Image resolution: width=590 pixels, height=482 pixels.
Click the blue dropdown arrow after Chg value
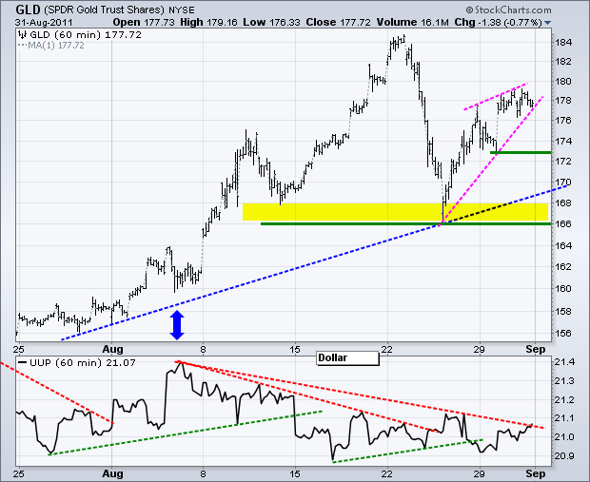(x=547, y=23)
